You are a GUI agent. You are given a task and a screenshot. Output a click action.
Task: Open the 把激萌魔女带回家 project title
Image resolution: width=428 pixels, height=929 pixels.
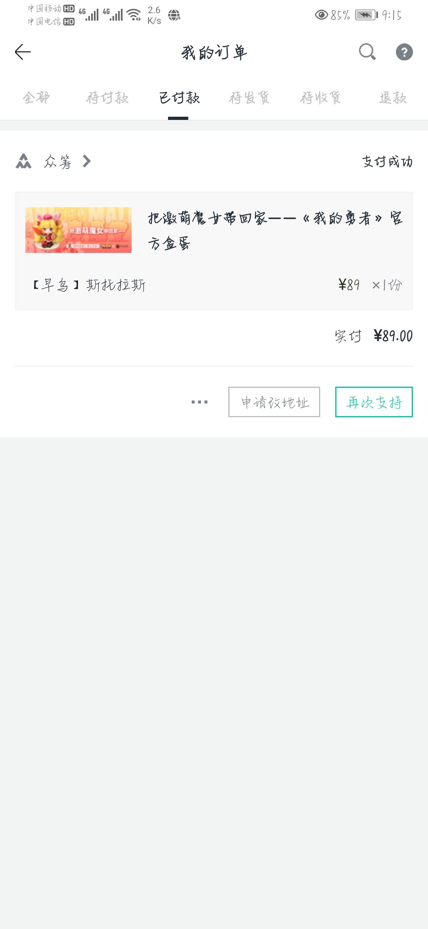275,231
